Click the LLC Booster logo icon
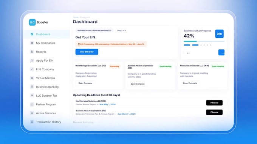The width and height of the screenshot is (257, 144). click(x=32, y=22)
